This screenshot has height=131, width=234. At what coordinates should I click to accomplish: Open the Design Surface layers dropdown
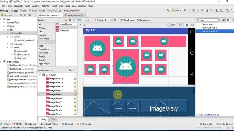tap(81, 20)
